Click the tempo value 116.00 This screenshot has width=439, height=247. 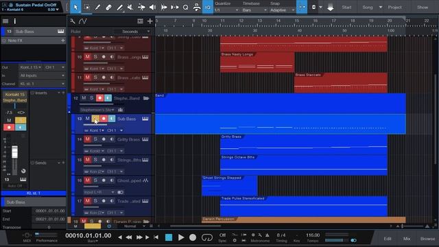313,235
